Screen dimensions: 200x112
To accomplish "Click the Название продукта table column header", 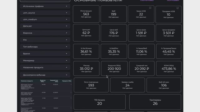I will (x=27, y=81).
